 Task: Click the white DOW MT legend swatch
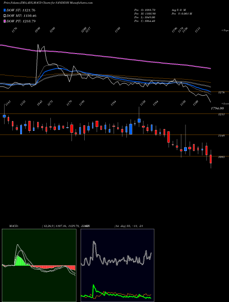[x=5, y=16]
